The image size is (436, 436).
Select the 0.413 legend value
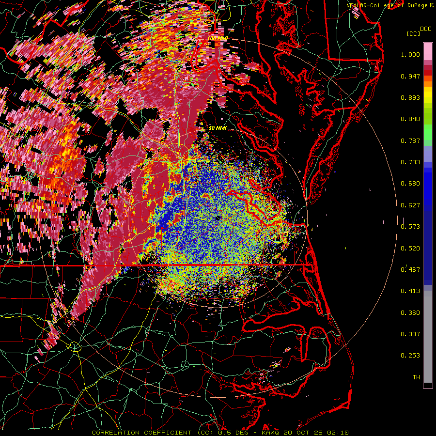point(410,291)
